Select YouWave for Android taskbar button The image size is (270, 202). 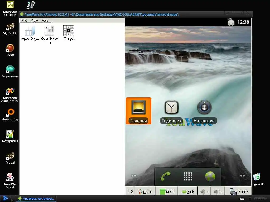pyautogui.click(x=36, y=199)
